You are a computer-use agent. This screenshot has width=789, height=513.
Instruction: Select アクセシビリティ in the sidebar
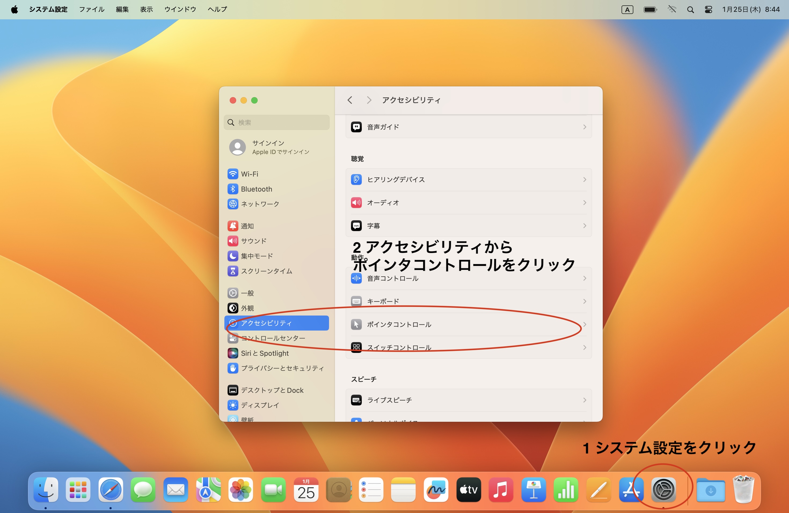pyautogui.click(x=276, y=323)
